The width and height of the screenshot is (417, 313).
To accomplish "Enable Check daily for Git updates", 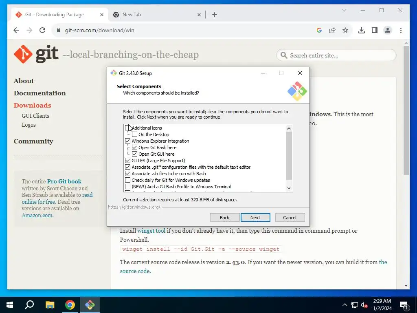I will coord(127,180).
